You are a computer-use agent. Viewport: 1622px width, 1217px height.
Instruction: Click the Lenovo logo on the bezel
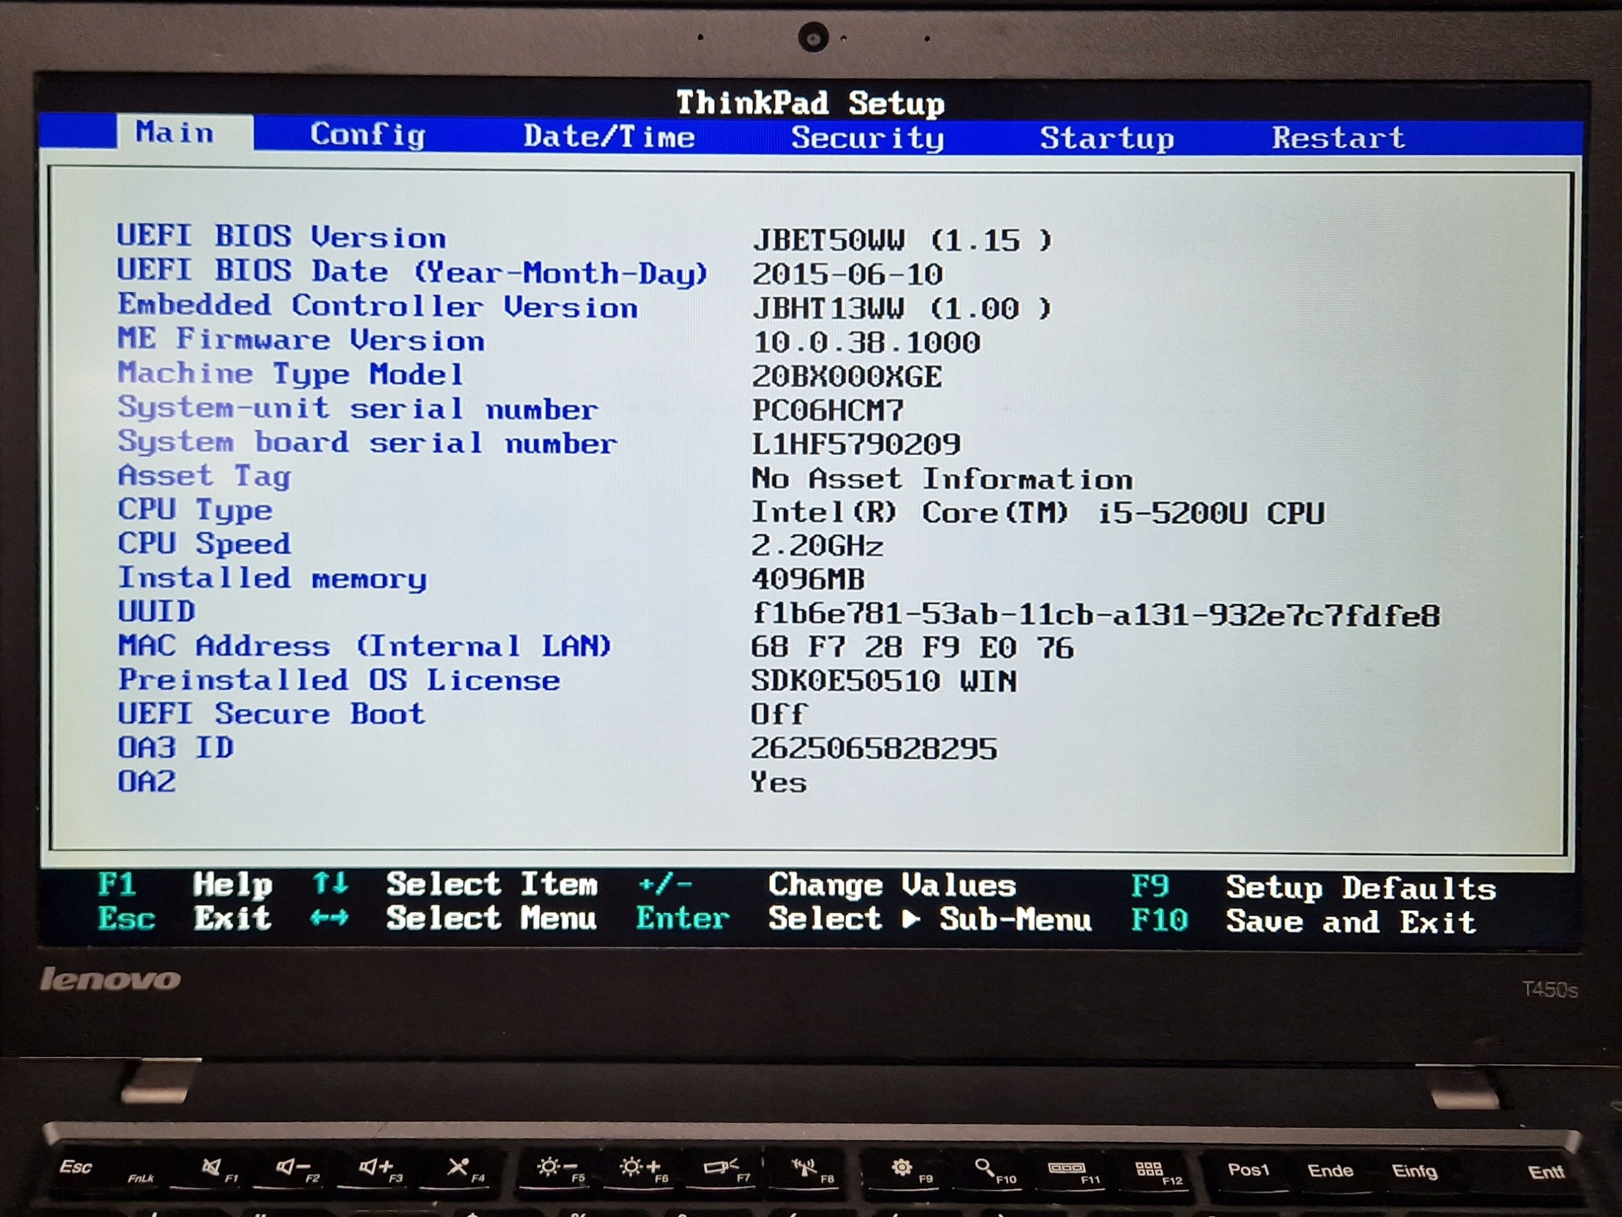110,980
